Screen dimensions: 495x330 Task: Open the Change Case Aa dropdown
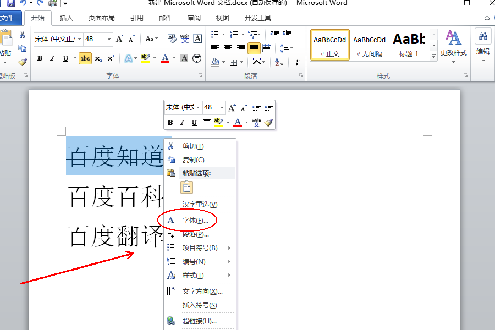click(x=152, y=39)
